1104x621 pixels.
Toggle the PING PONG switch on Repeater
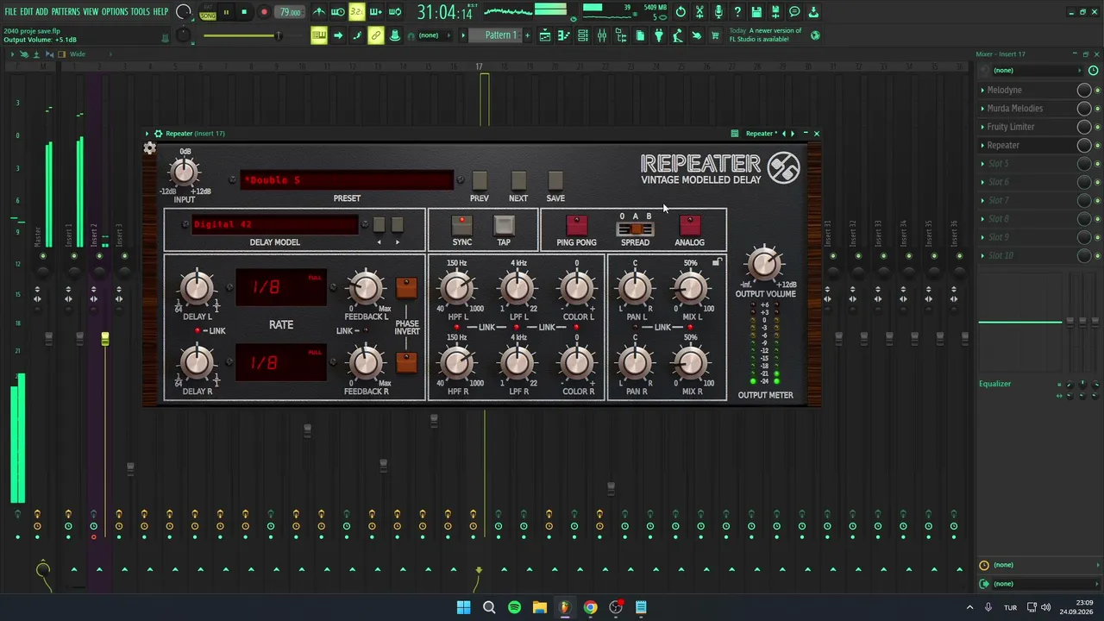point(576,225)
